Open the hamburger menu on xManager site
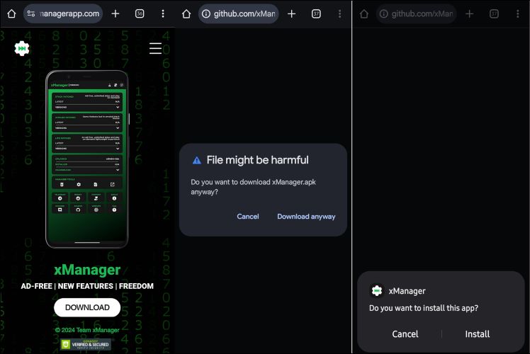Screen dimensions: 530x354 coord(155,48)
